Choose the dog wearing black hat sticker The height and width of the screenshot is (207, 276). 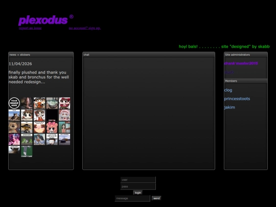tap(27, 127)
